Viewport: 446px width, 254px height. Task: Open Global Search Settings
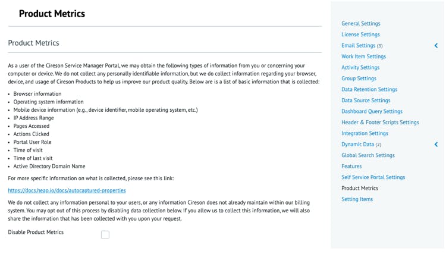point(368,155)
